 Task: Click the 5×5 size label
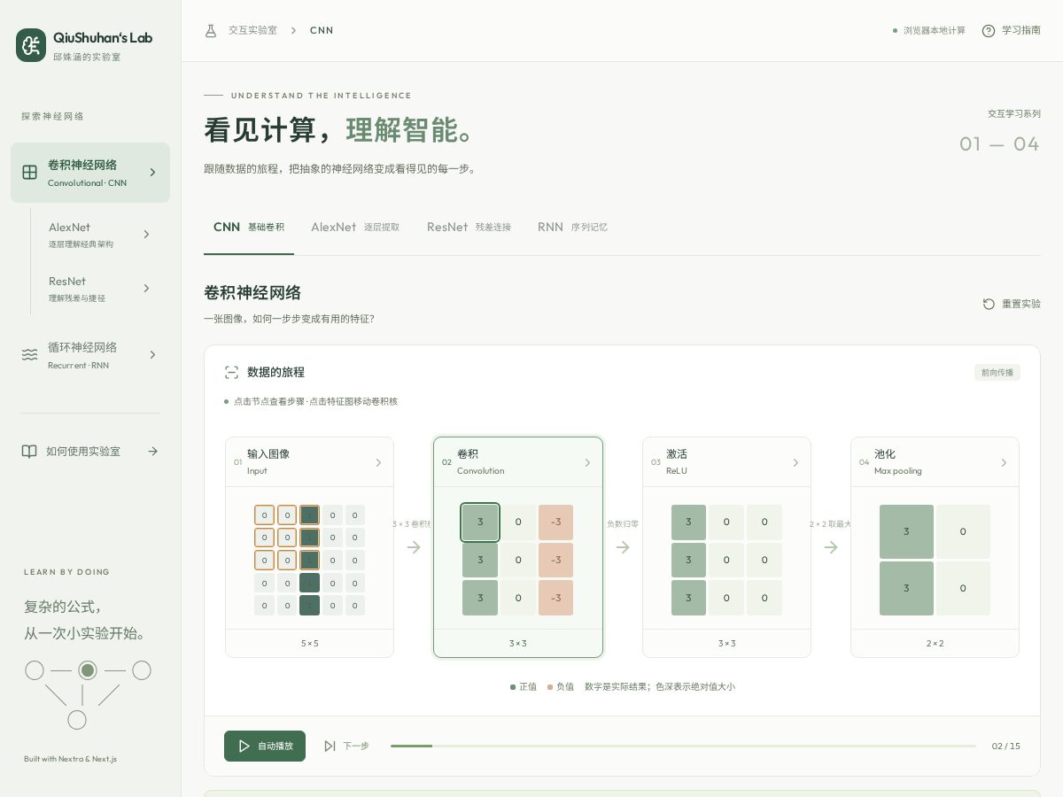pos(309,644)
